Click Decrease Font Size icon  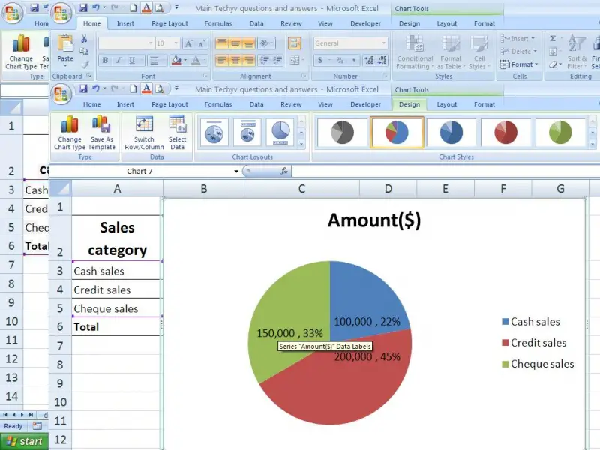[201, 43]
